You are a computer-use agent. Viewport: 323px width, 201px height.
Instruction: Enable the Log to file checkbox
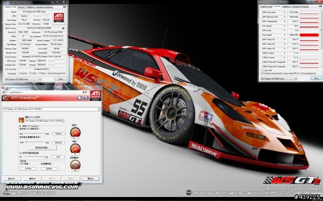coord(262,70)
